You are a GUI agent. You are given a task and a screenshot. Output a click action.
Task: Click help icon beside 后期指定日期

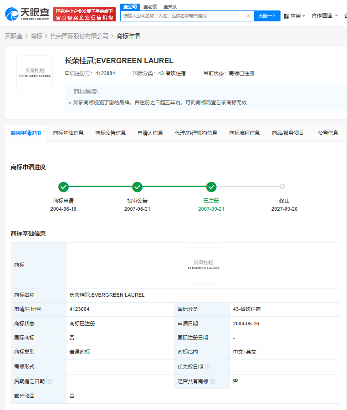[x=49, y=381]
